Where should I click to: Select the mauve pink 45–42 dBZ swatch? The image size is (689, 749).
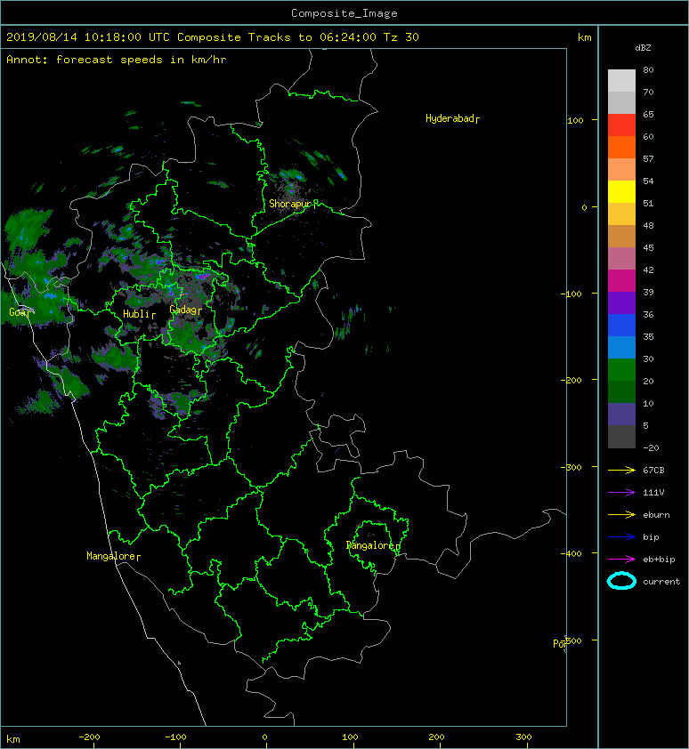[621, 258]
